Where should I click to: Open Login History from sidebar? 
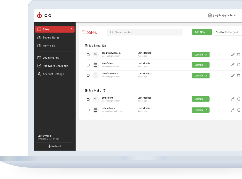pyautogui.click(x=51, y=58)
